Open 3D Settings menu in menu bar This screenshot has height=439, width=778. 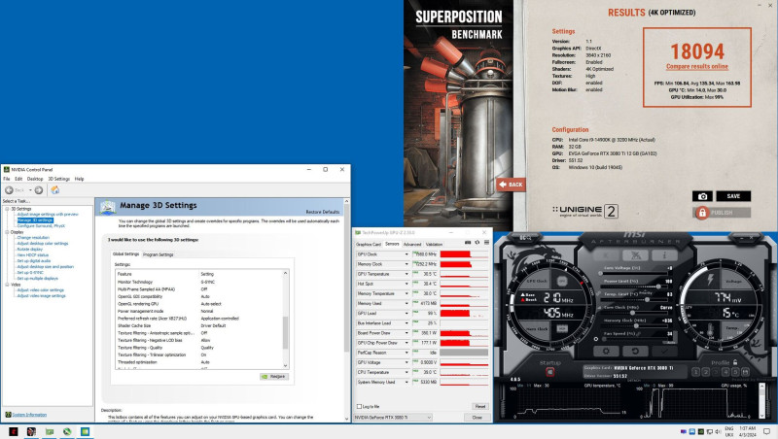tap(58, 179)
